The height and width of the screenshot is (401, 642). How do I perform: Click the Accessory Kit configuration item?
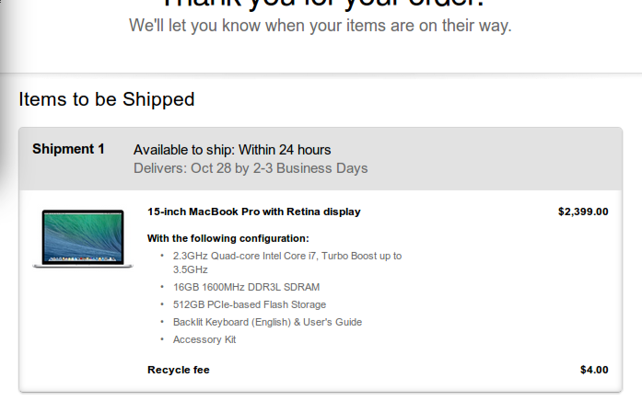204,339
